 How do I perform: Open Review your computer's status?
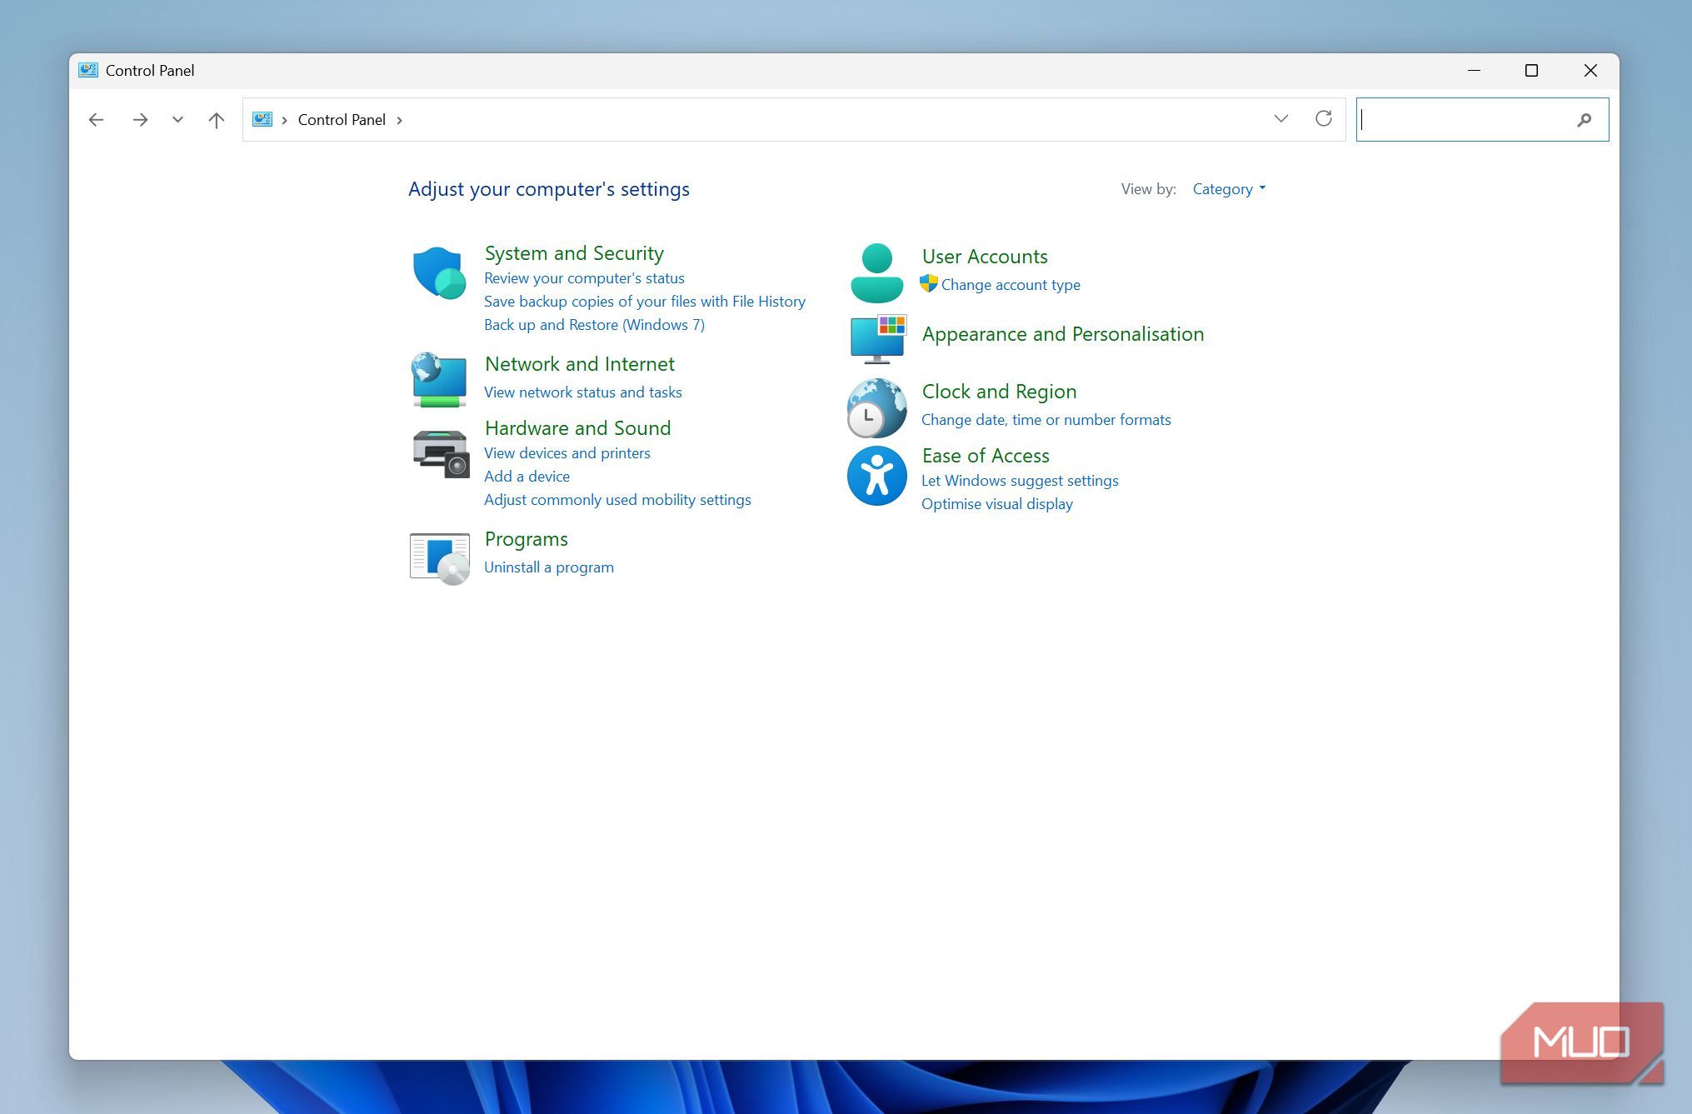pos(584,278)
